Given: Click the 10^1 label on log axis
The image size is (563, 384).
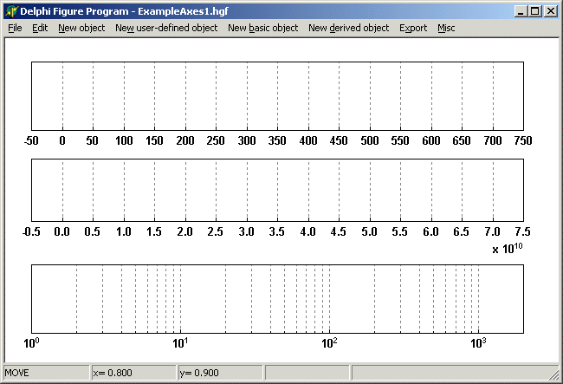Looking at the screenshot, I should pyautogui.click(x=180, y=343).
